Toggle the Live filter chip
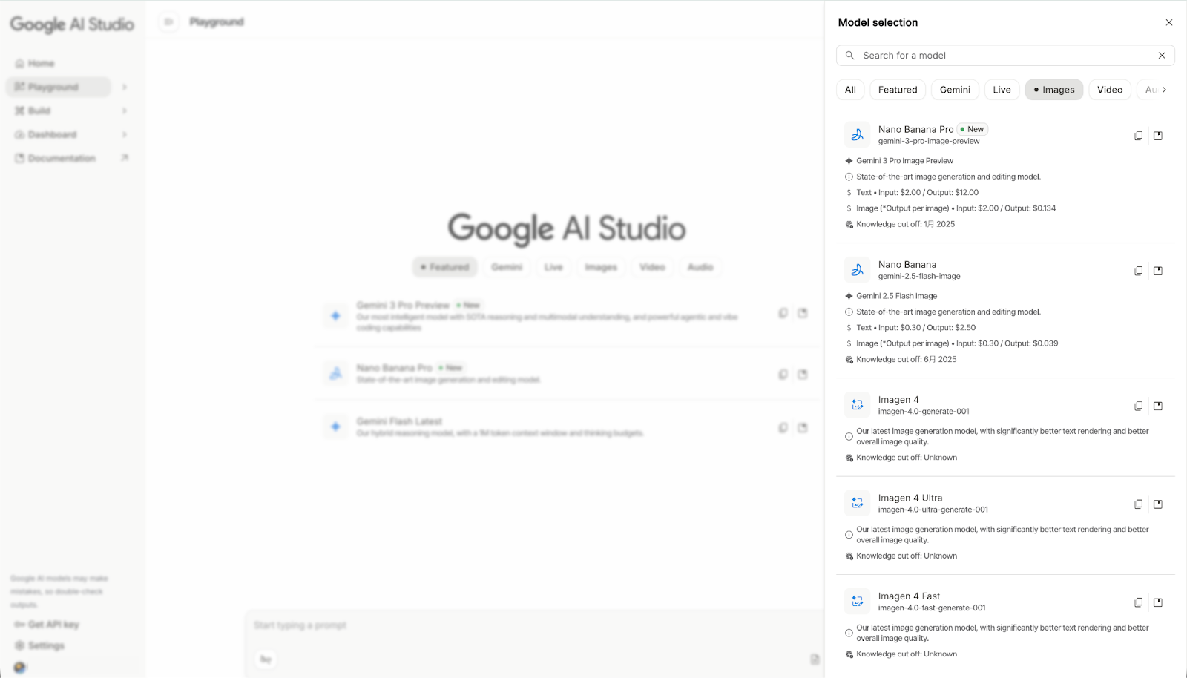This screenshot has height=678, width=1187. (x=1002, y=89)
